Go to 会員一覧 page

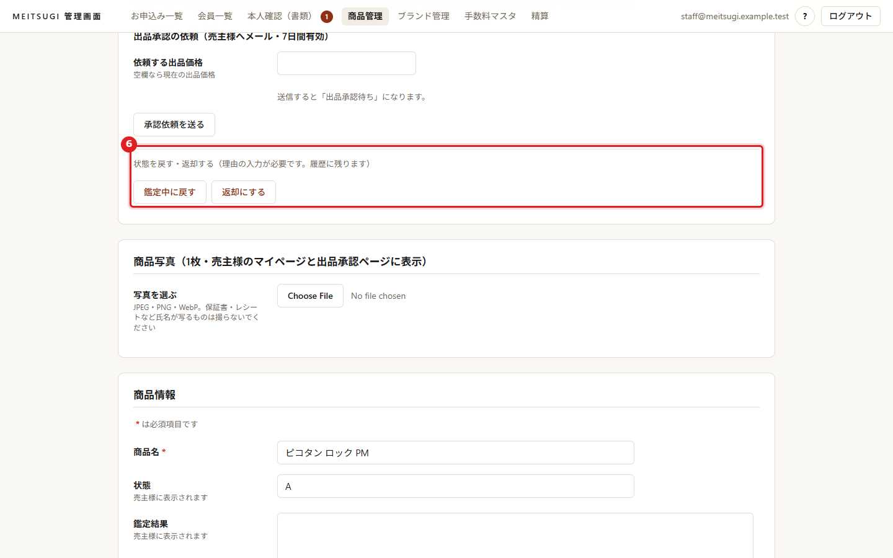pos(215,16)
